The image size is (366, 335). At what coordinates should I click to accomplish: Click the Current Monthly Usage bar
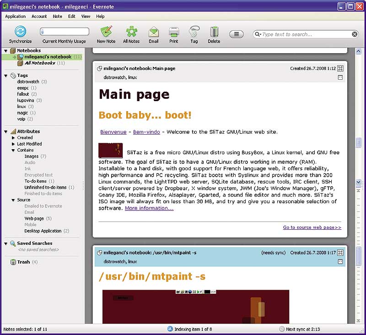click(x=65, y=31)
